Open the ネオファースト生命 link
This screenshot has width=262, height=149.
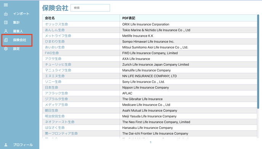tap(60, 122)
